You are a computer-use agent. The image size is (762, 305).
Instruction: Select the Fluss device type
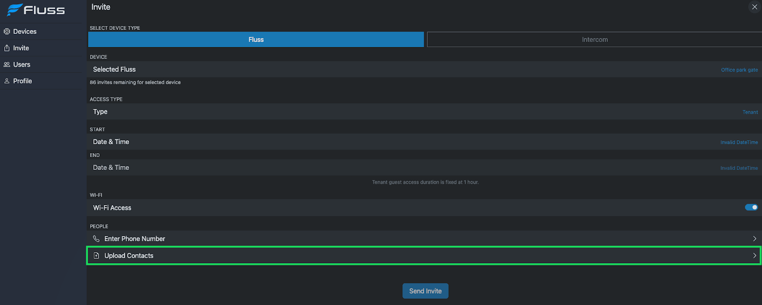point(256,39)
